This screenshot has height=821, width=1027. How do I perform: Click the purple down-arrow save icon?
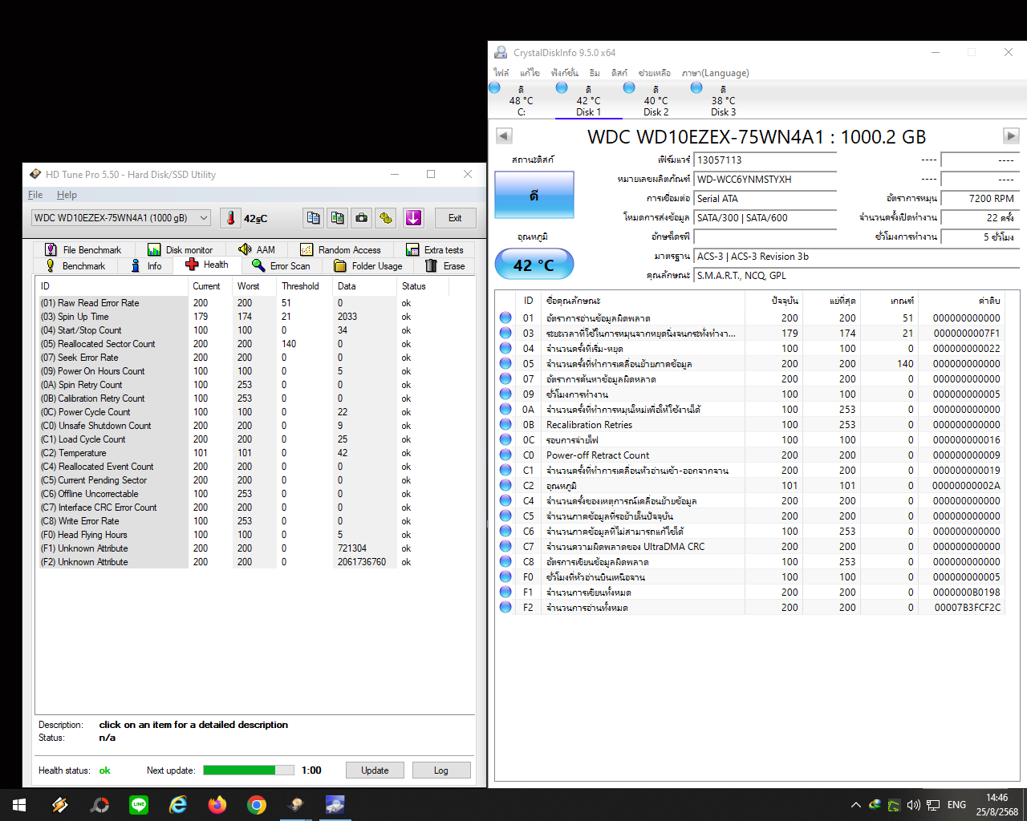pos(413,218)
